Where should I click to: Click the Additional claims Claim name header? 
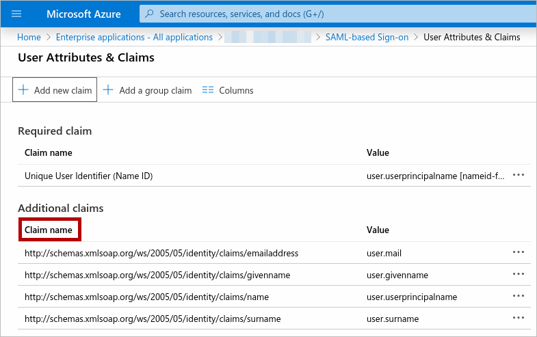(49, 230)
